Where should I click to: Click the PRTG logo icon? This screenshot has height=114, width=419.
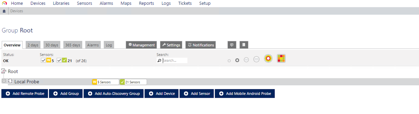(4, 3)
